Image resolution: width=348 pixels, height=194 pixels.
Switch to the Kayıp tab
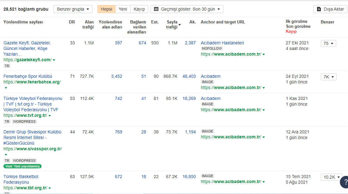139,9
